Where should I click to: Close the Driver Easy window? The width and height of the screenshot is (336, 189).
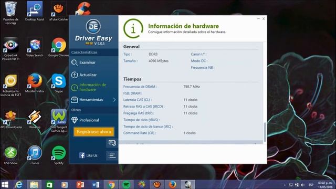coord(264,19)
